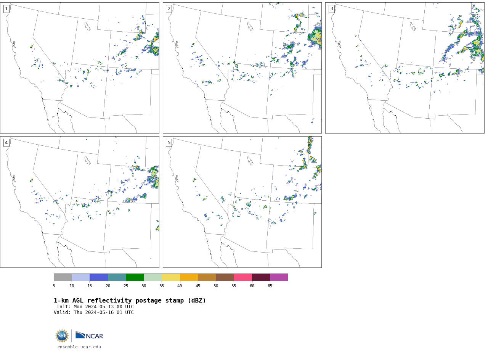Select the teal 20-25 dBZ swatch
488x351 pixels.
117,277
